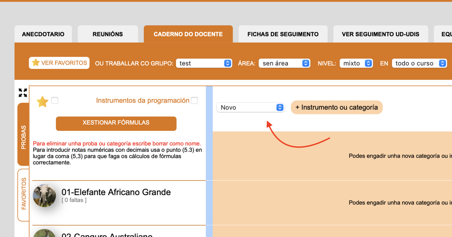Viewport: 452px width, 237px height.
Task: Click Add Instrumento ou categoría button
Action: 336,107
